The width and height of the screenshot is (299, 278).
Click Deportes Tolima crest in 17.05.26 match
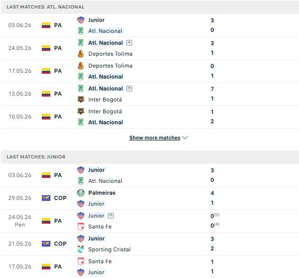click(81, 66)
